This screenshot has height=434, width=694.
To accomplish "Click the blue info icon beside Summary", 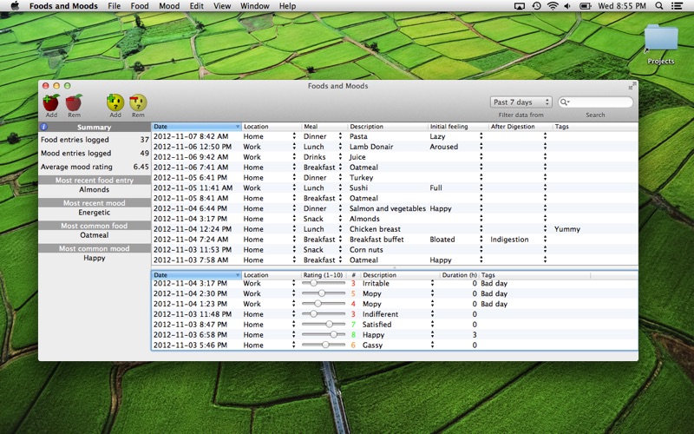I will coord(44,127).
